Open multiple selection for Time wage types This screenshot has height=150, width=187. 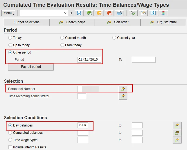(177, 140)
